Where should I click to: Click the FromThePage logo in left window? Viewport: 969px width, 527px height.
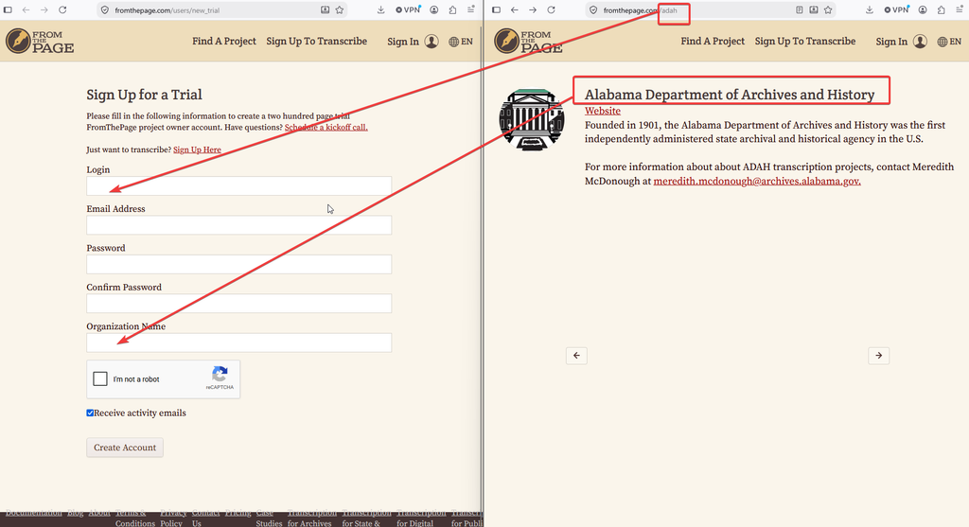[x=40, y=42]
